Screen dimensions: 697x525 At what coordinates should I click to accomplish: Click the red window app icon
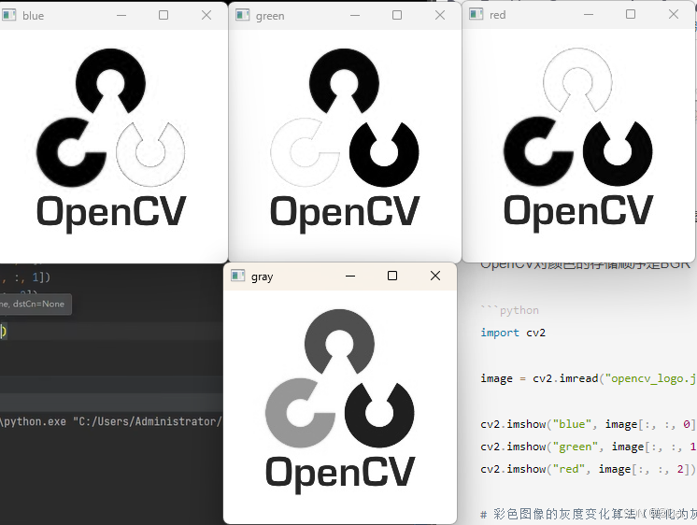(x=477, y=14)
